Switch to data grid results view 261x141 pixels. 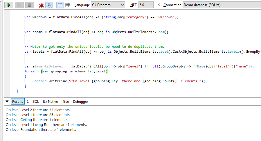68,5
